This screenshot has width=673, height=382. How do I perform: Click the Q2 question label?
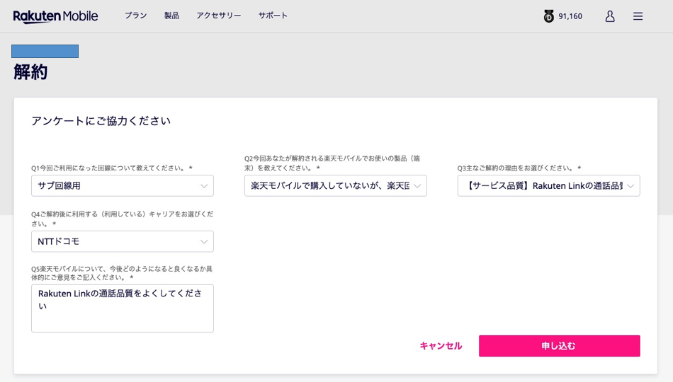pos(332,163)
